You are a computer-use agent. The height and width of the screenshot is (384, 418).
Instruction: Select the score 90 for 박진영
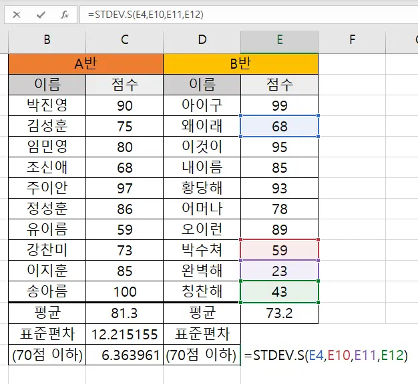tap(124, 105)
